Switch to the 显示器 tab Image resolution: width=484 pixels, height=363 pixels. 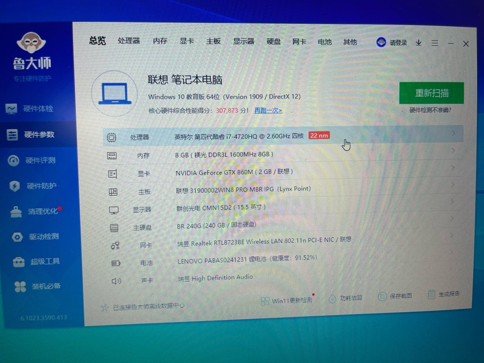point(244,42)
